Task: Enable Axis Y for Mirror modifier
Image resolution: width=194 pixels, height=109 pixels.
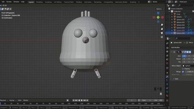Action: [189, 56]
